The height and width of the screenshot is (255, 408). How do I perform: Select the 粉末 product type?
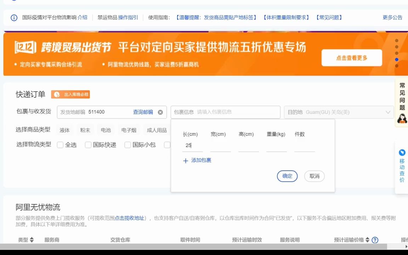coord(85,130)
